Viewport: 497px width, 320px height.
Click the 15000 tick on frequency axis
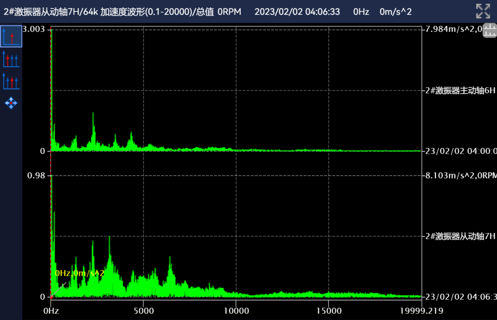click(x=328, y=311)
